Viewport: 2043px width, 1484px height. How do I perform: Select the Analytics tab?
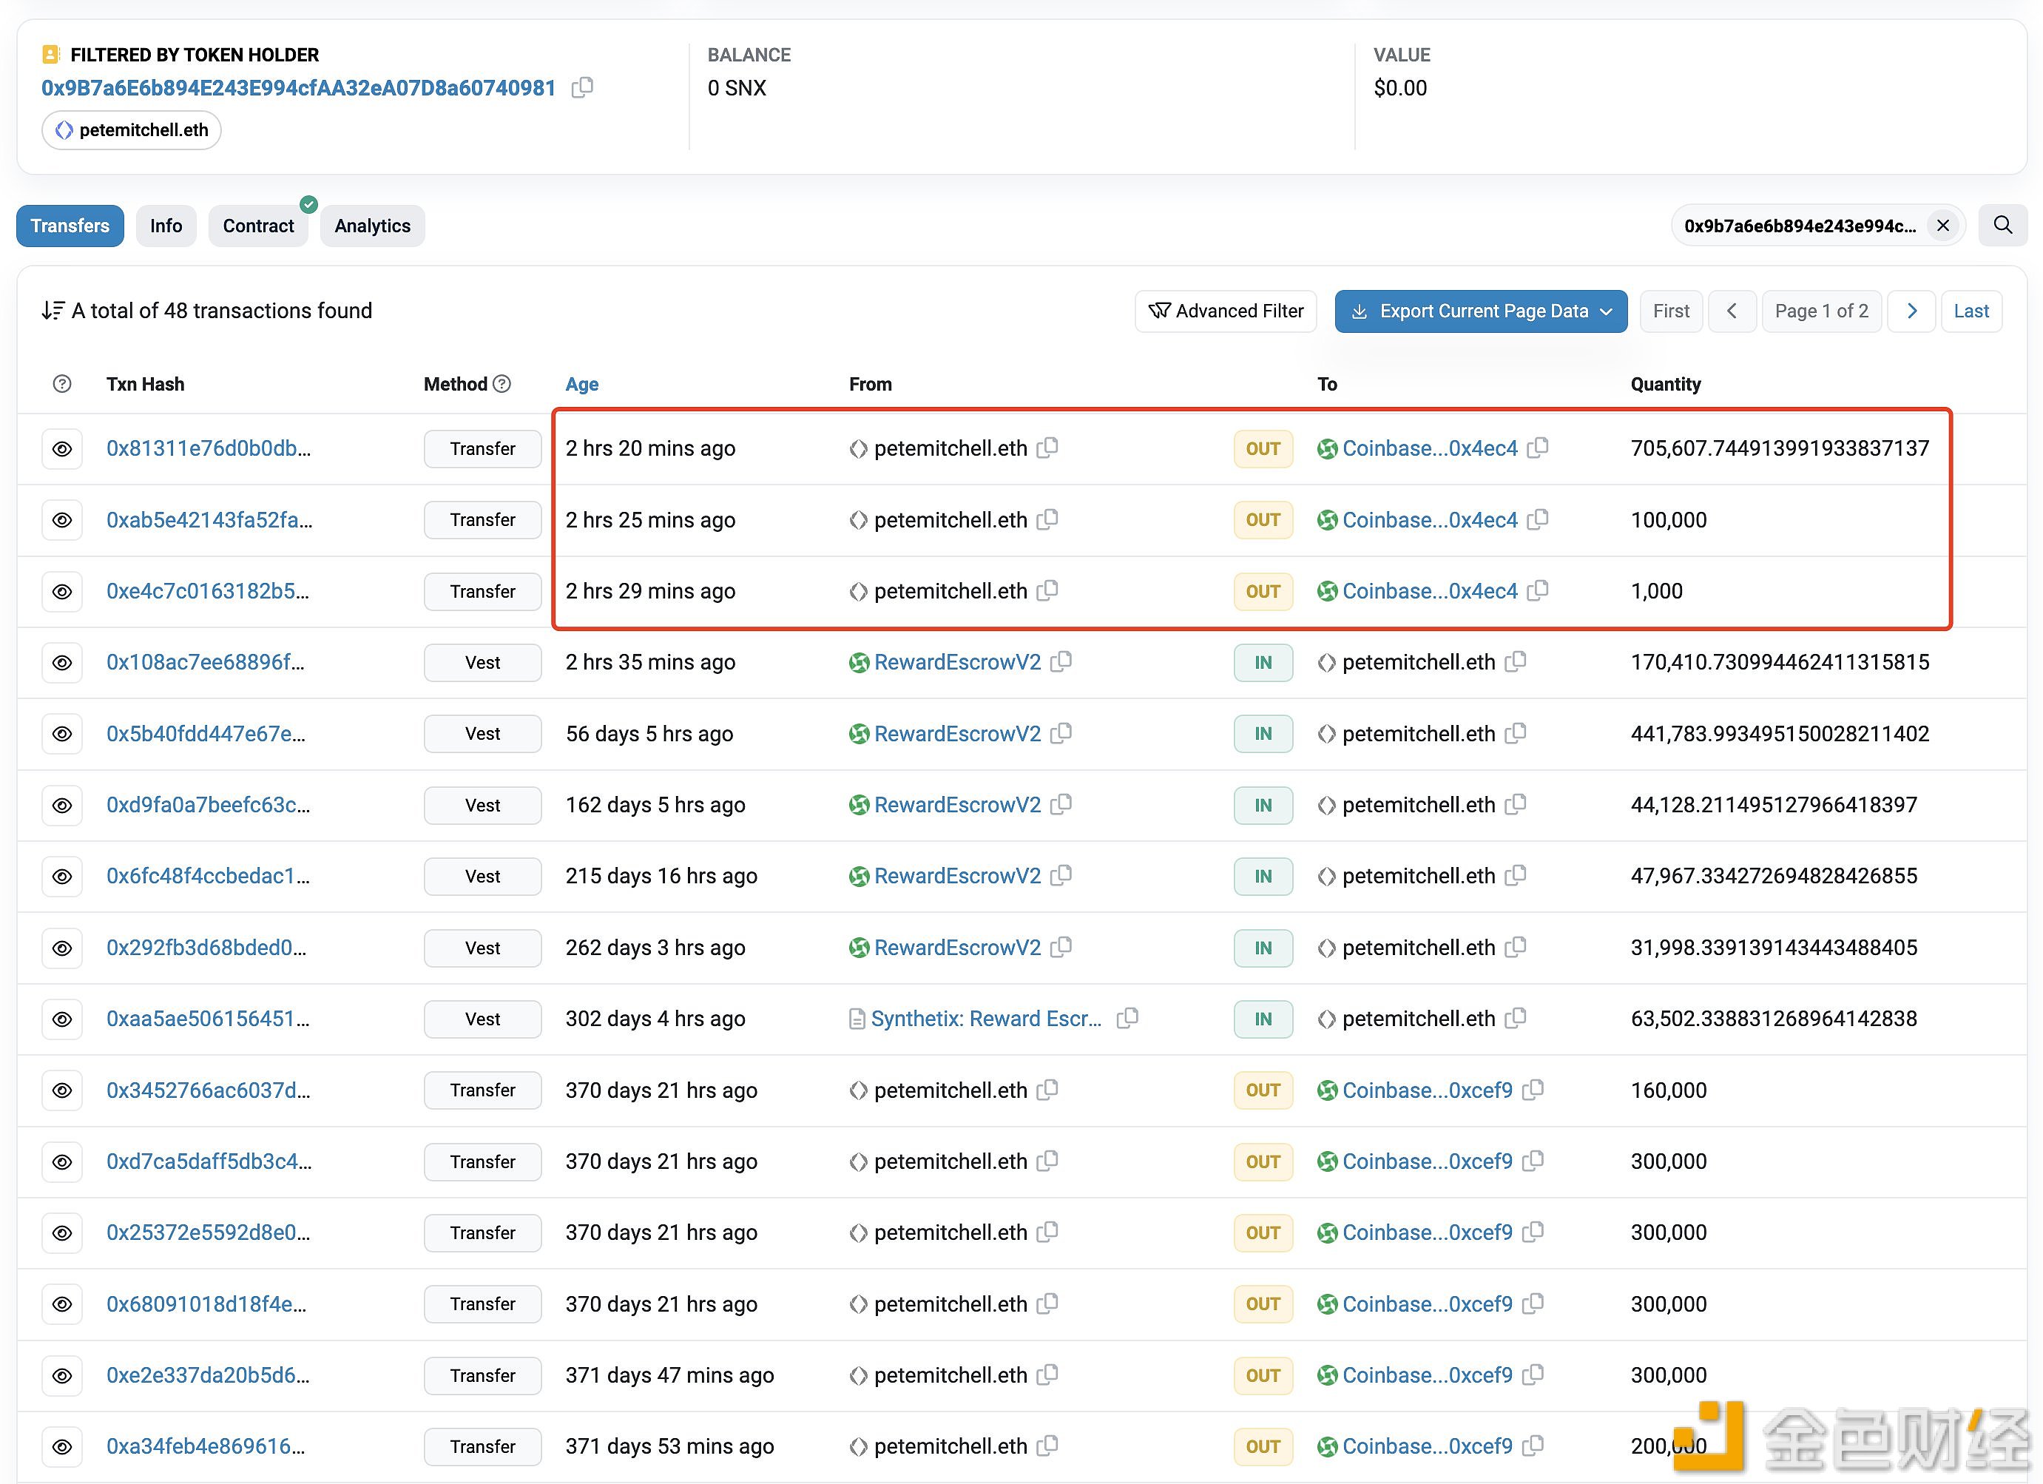371,226
